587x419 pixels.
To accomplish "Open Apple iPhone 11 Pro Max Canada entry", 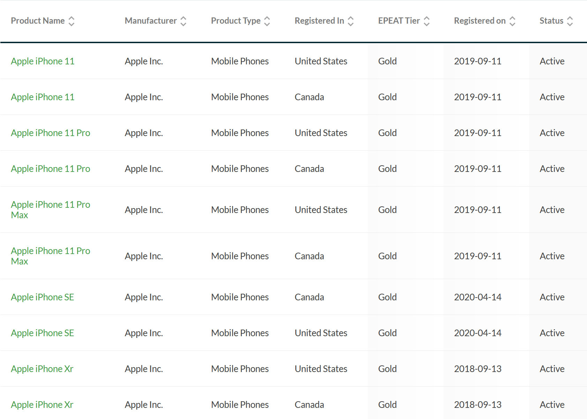I will click(x=51, y=256).
